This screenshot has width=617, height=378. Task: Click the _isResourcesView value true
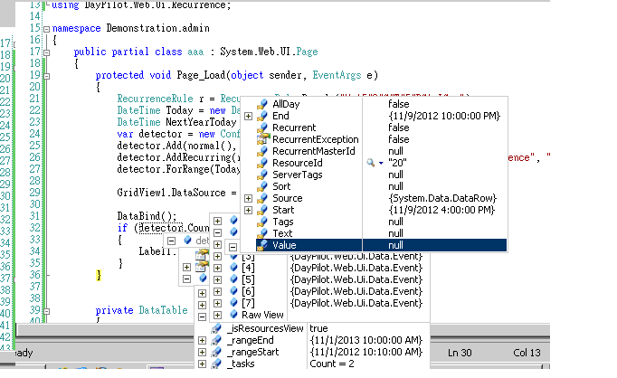[x=318, y=328]
